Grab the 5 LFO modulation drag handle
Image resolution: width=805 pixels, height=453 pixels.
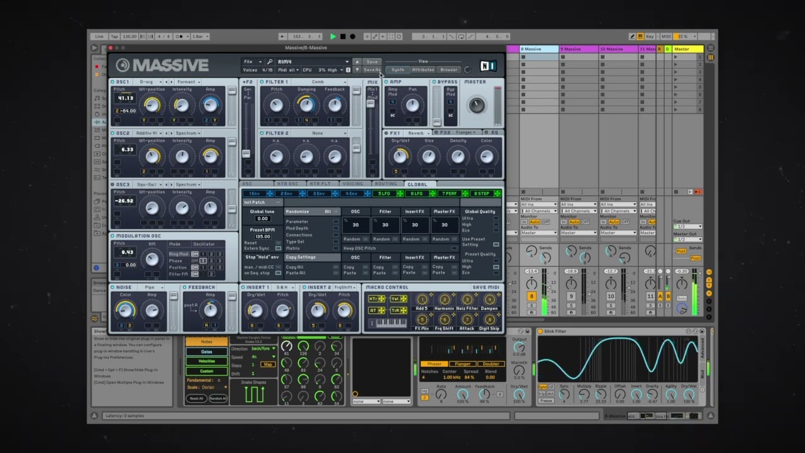click(399, 194)
